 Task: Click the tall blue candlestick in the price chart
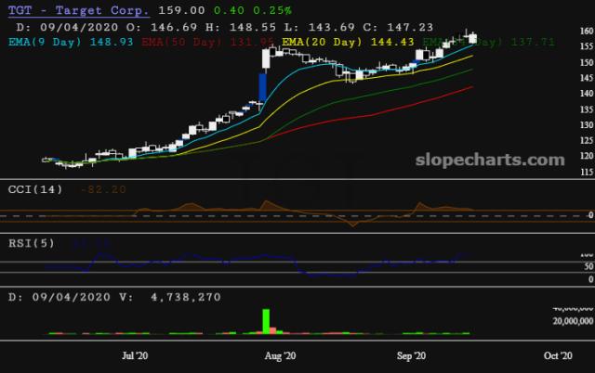pyautogui.click(x=263, y=88)
